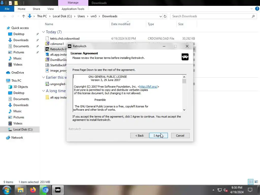
Task: Open Music under This PC
Action: (18, 111)
